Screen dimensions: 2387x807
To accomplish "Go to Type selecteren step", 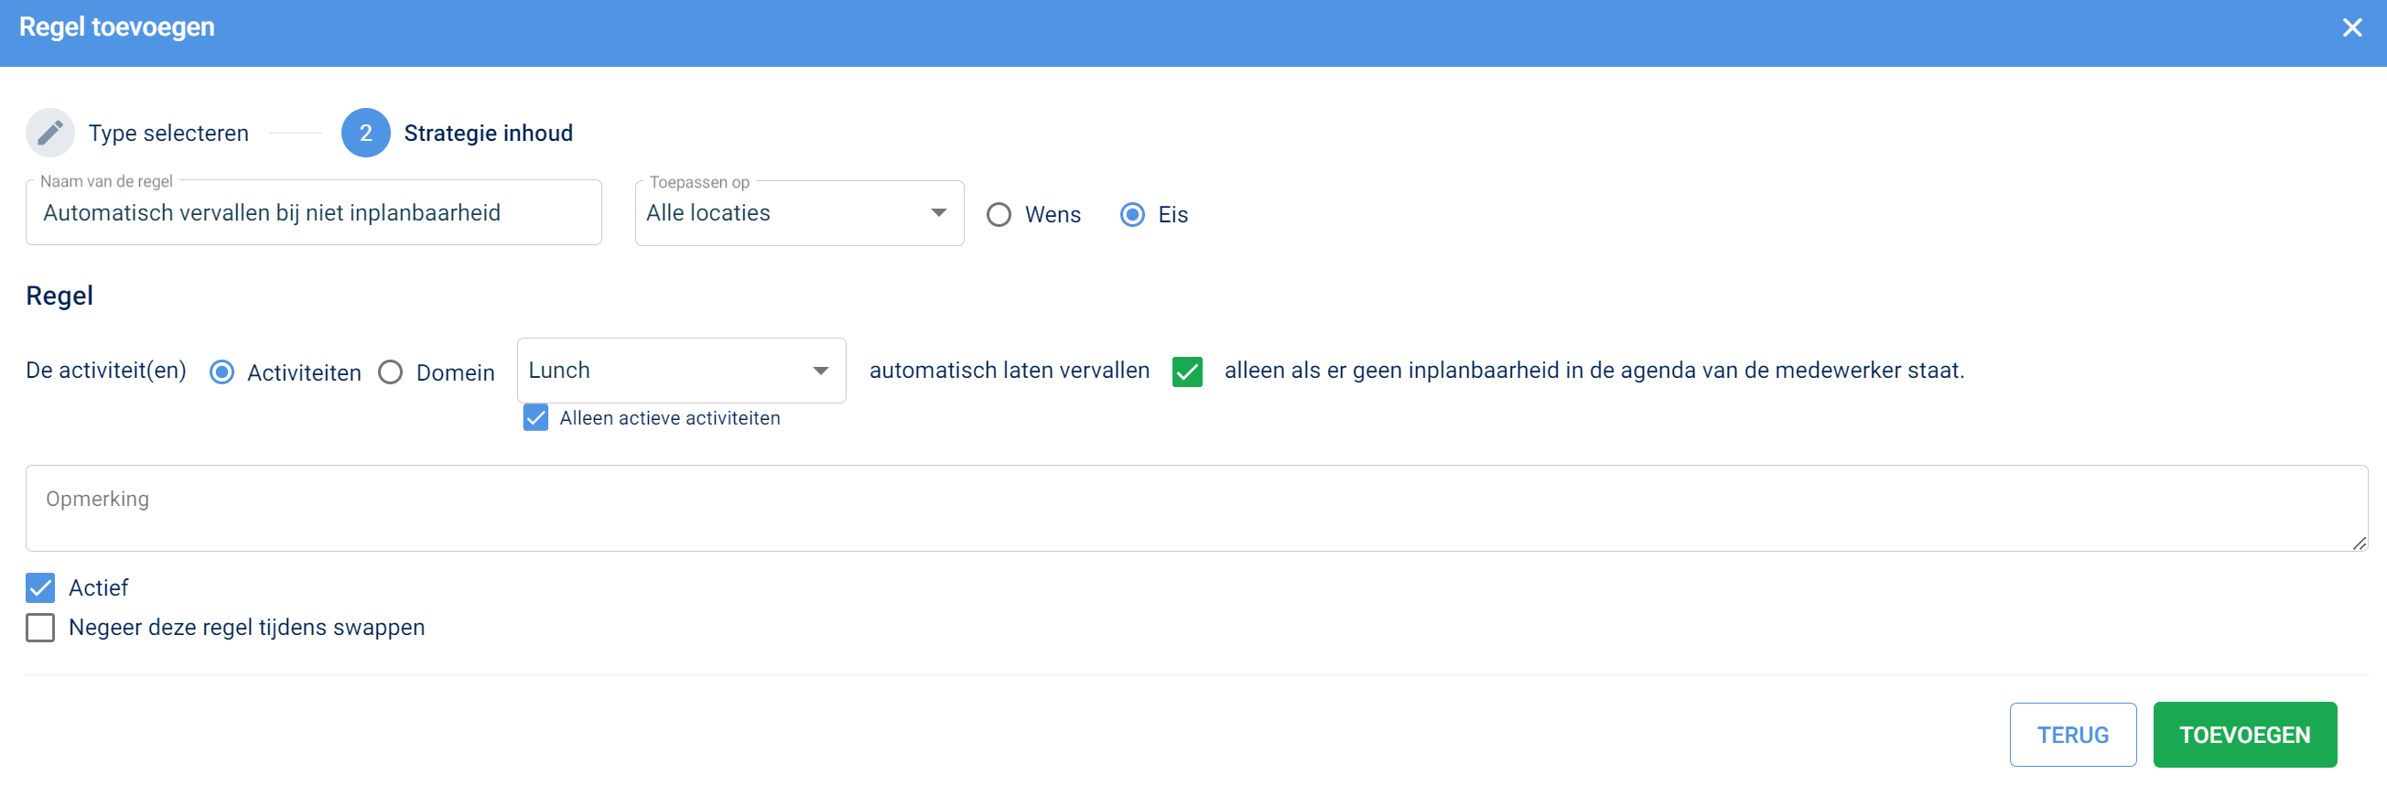I will click(x=167, y=134).
